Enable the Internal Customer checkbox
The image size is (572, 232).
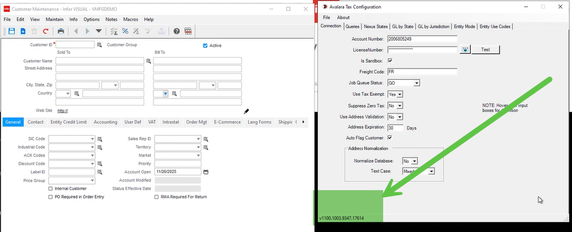[51, 189]
